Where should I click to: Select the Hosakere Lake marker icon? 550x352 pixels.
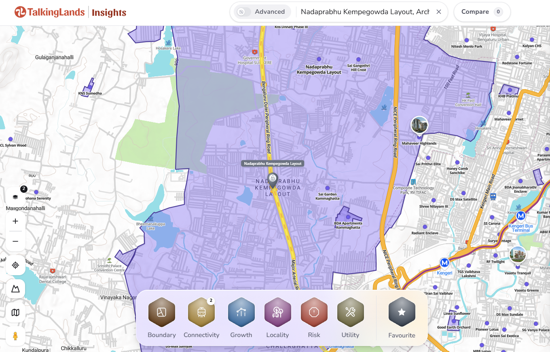pyautogui.click(x=168, y=42)
